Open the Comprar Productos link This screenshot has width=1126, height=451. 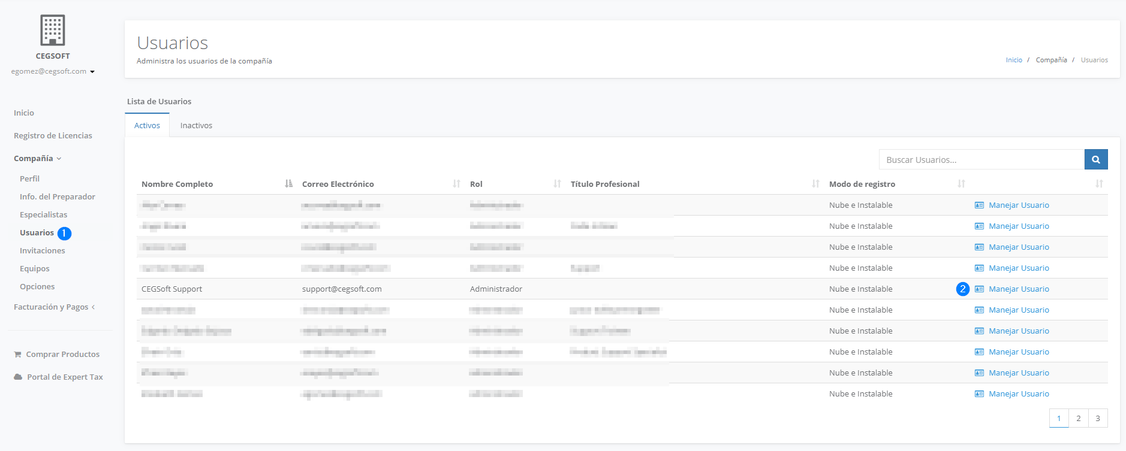[x=63, y=354]
